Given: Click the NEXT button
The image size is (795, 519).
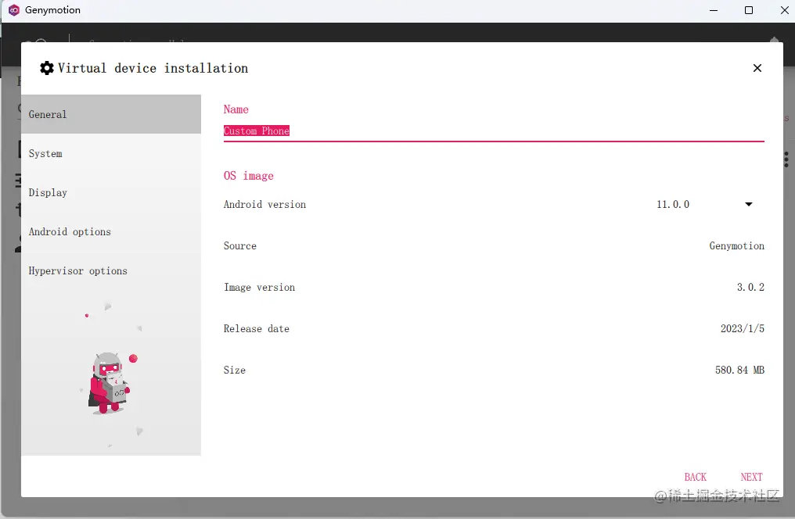Looking at the screenshot, I should [x=751, y=477].
